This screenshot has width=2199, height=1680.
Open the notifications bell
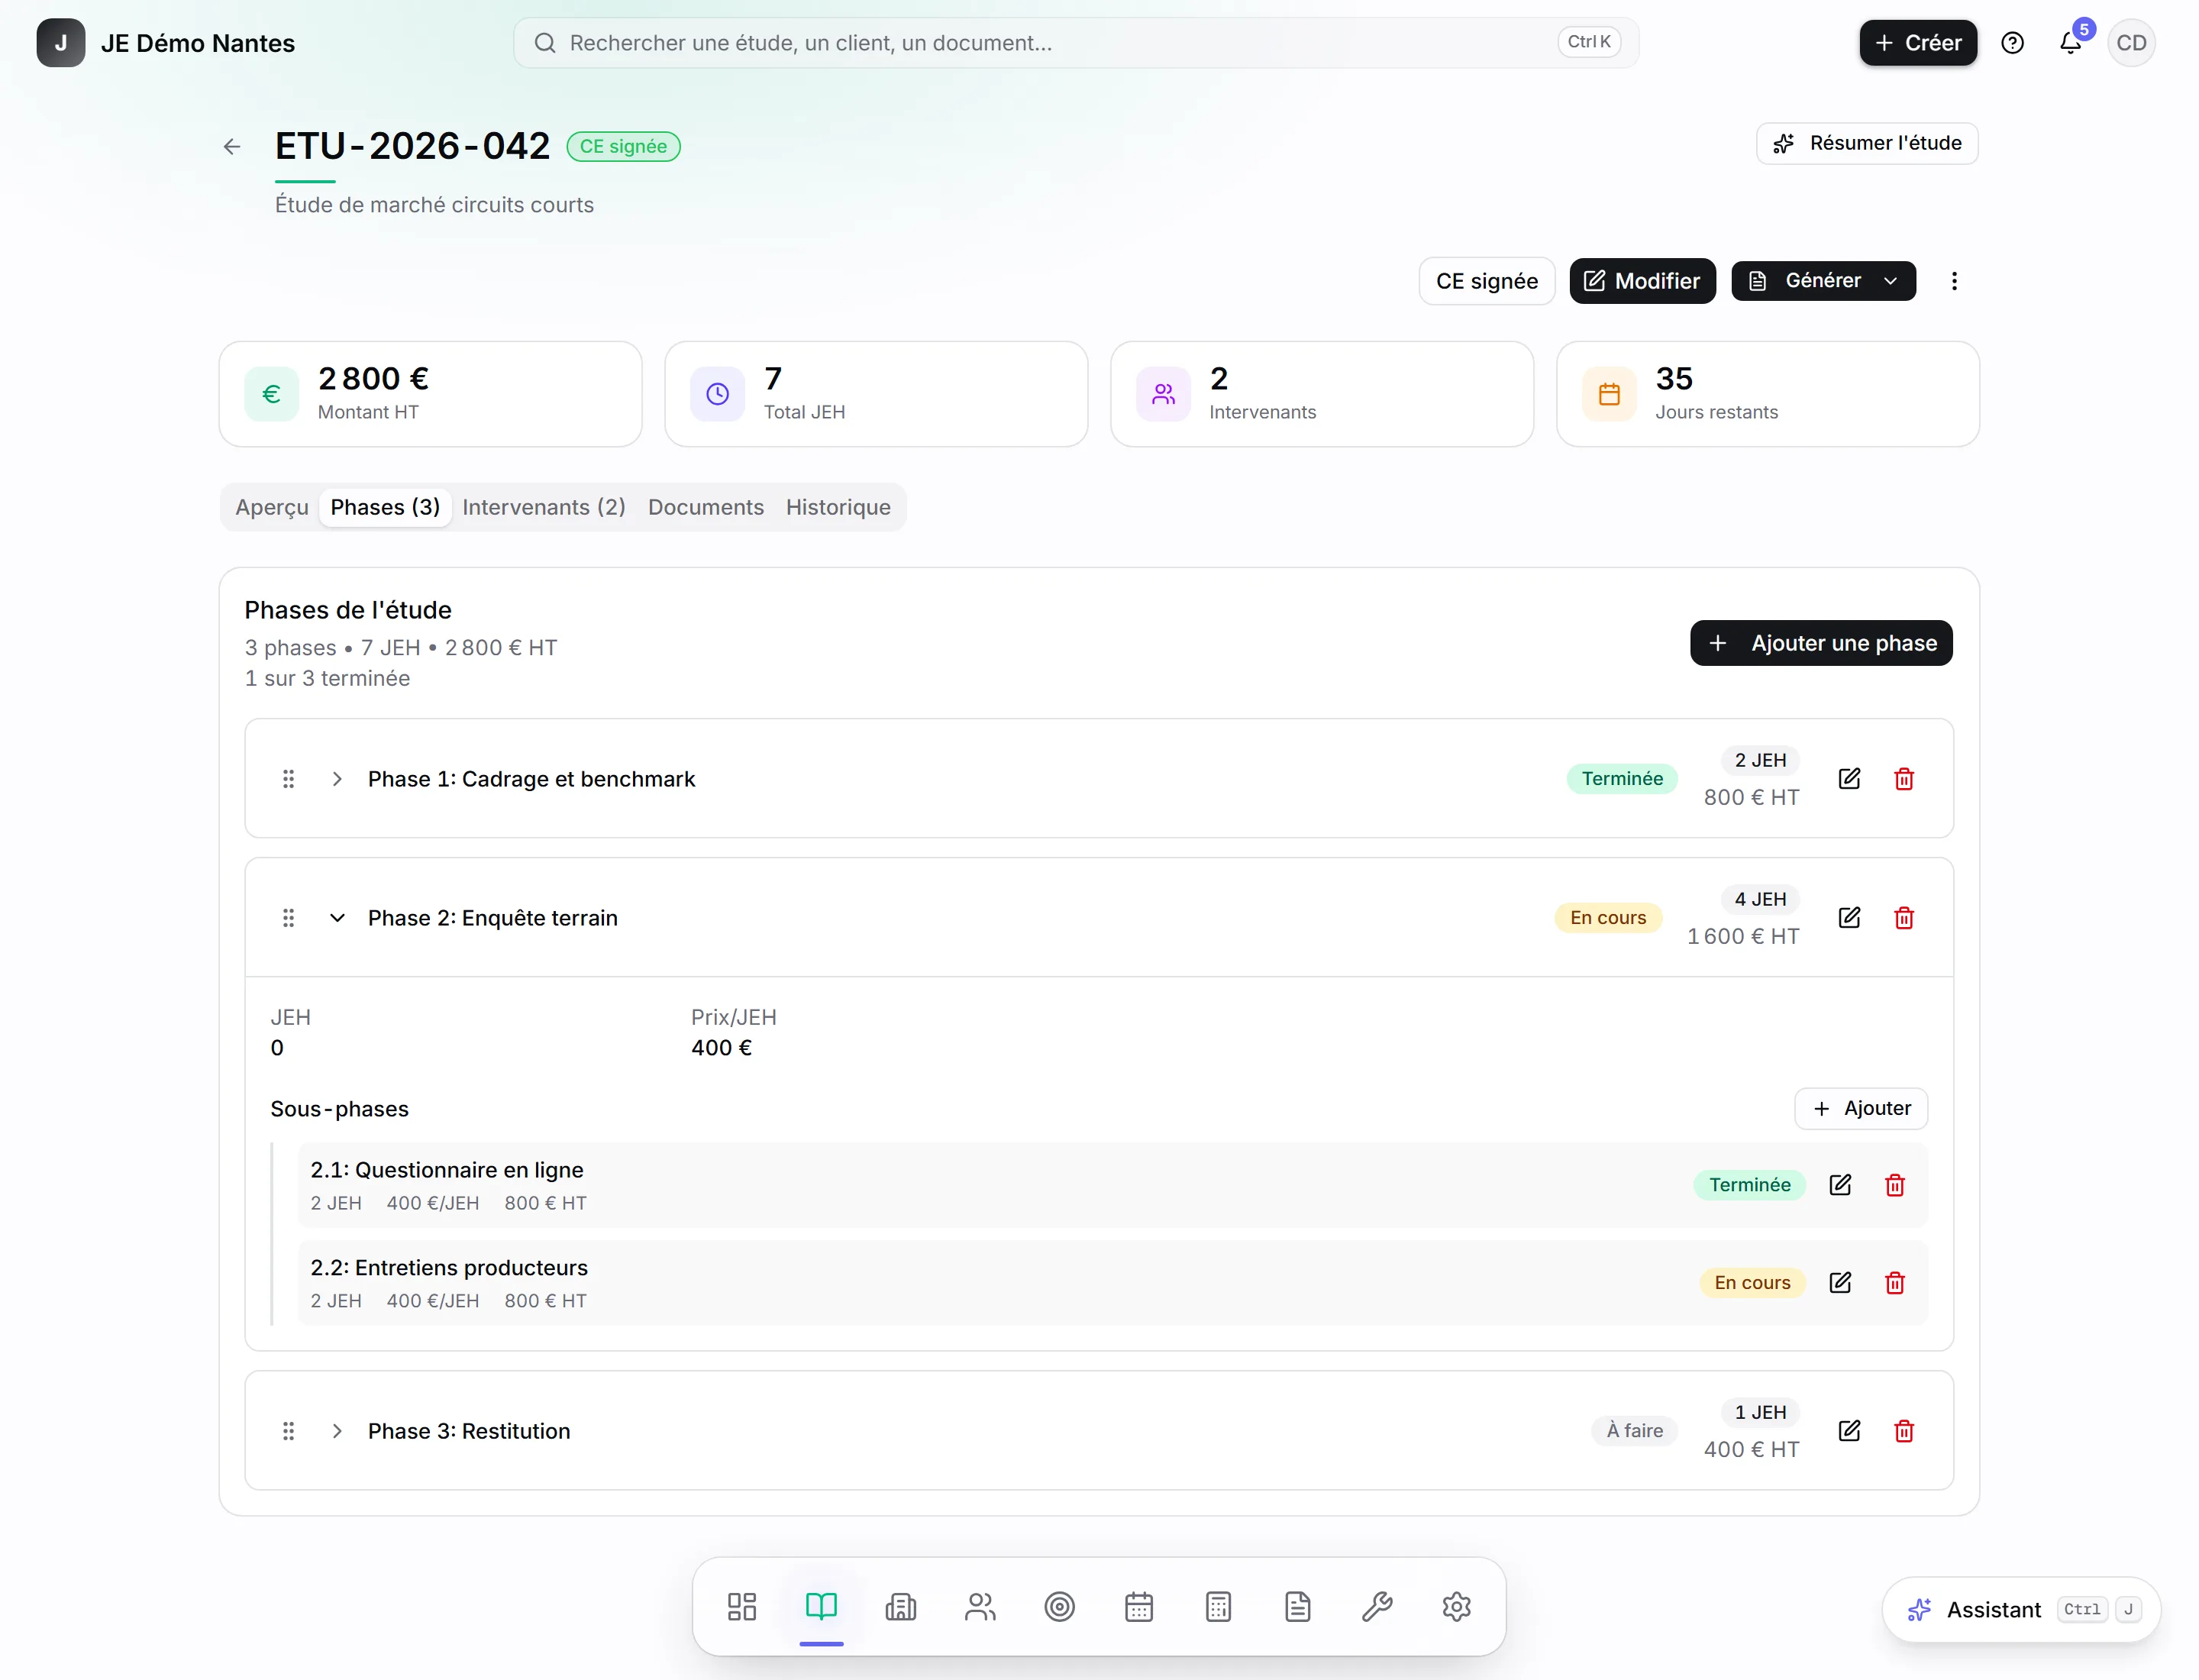2070,43
